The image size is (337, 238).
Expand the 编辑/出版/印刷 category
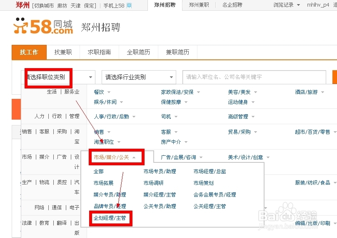pyautogui.click(x=315, y=223)
